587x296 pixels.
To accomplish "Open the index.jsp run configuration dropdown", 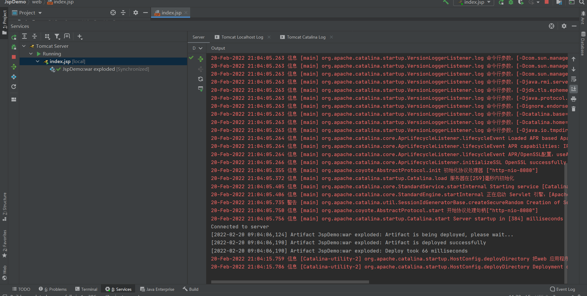I will point(474,2).
